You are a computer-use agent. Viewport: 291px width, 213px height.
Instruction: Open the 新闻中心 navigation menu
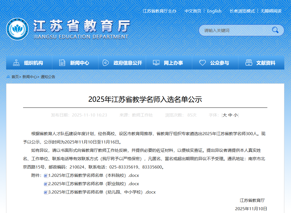pyautogui.click(x=79, y=63)
